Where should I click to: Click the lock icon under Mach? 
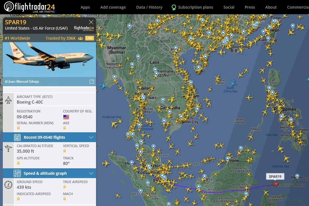[x=65, y=199]
